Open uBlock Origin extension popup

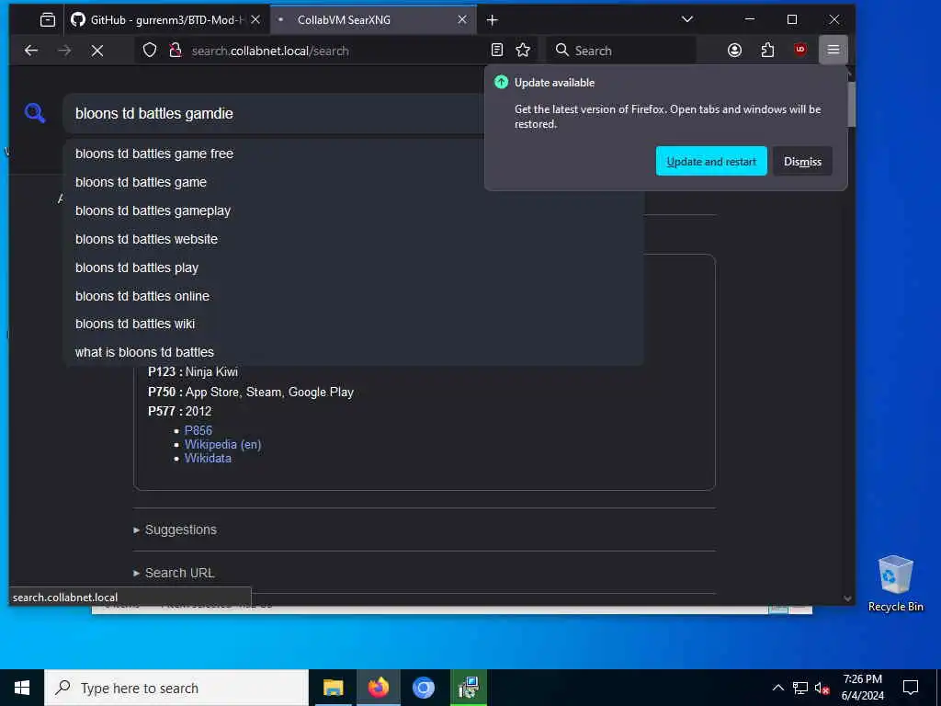pos(800,50)
